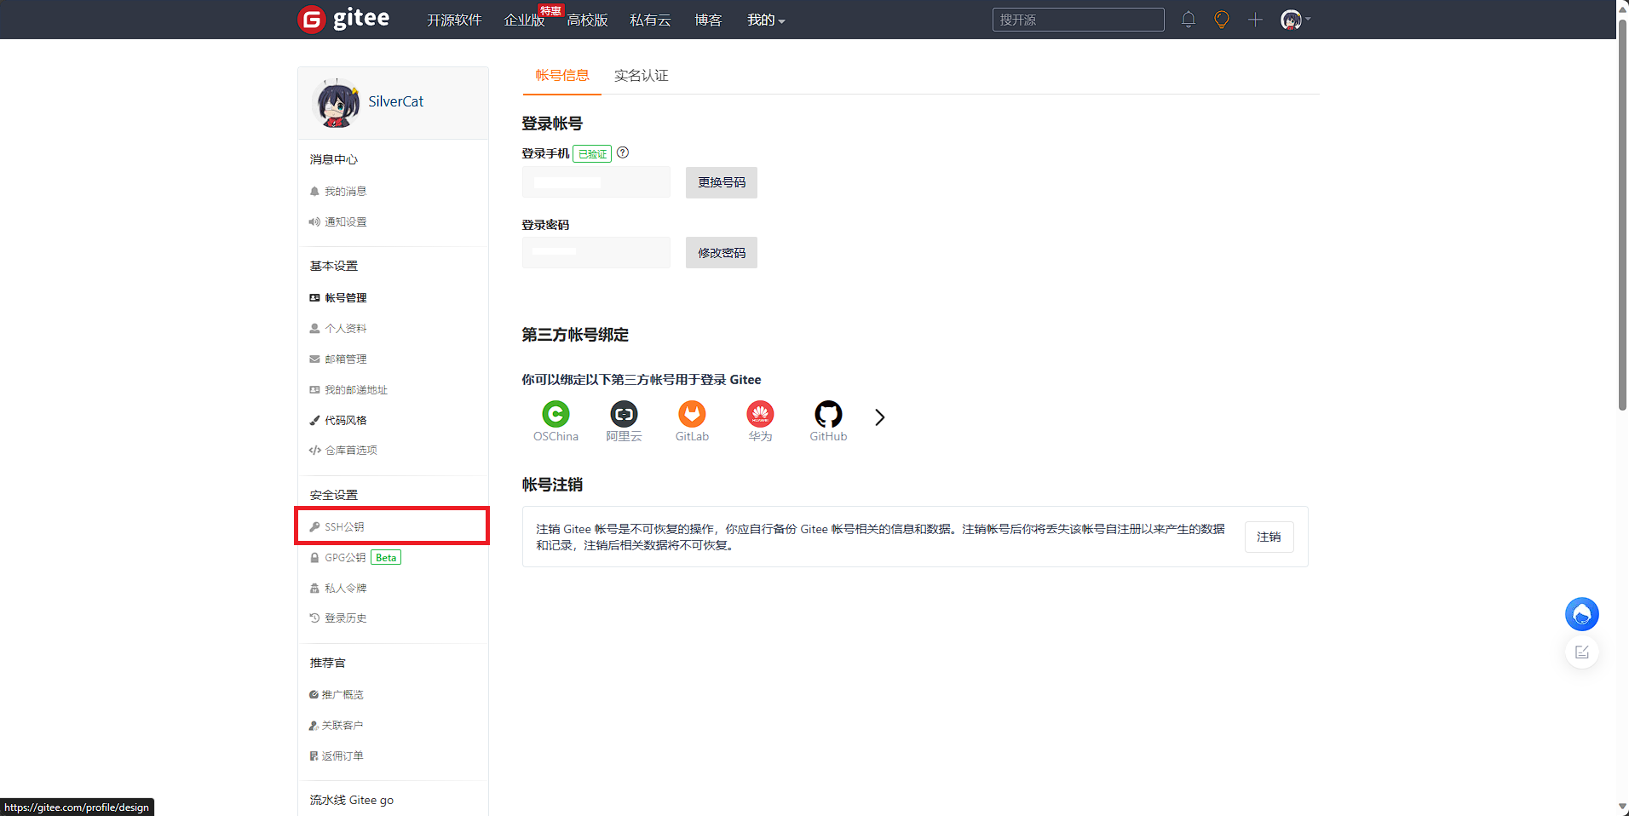The width and height of the screenshot is (1629, 816).
Task: Click the 注销 account button
Action: pos(1269,537)
